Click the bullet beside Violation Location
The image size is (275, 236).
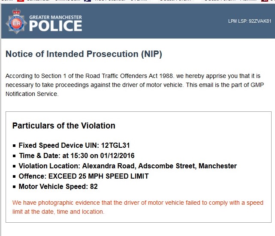tap(15, 166)
